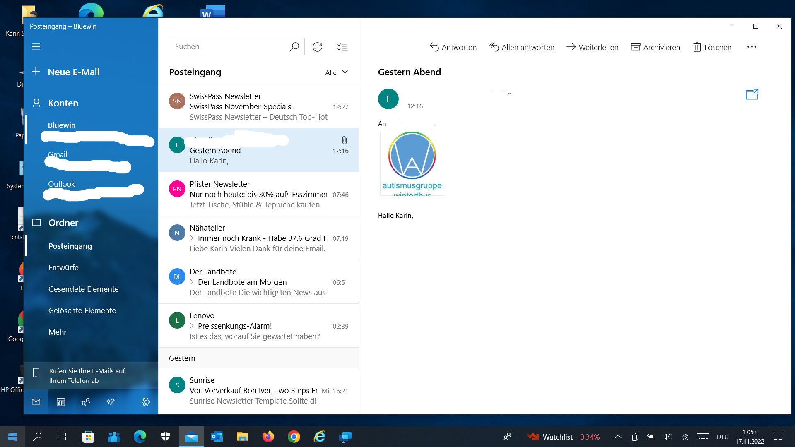This screenshot has height=447, width=795.
Task: Expand the Der Landbote conversation chevron
Action: (x=192, y=282)
